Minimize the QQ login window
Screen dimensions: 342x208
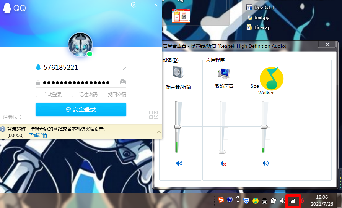point(145,5)
